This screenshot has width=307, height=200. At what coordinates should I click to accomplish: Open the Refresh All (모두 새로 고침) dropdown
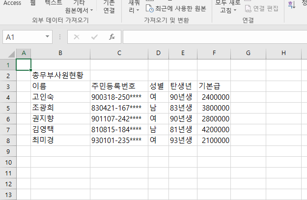point(228,7)
